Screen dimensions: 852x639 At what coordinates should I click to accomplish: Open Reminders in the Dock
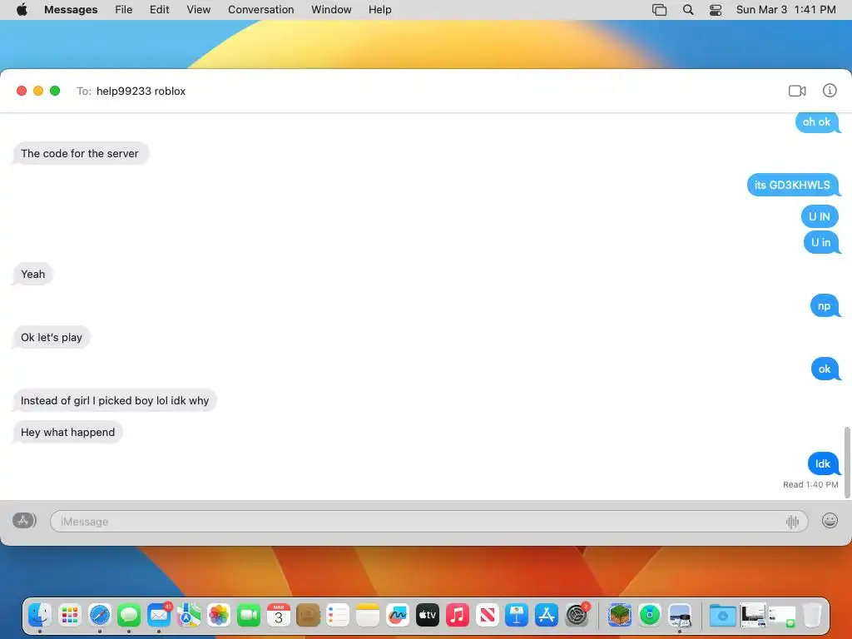(x=338, y=616)
